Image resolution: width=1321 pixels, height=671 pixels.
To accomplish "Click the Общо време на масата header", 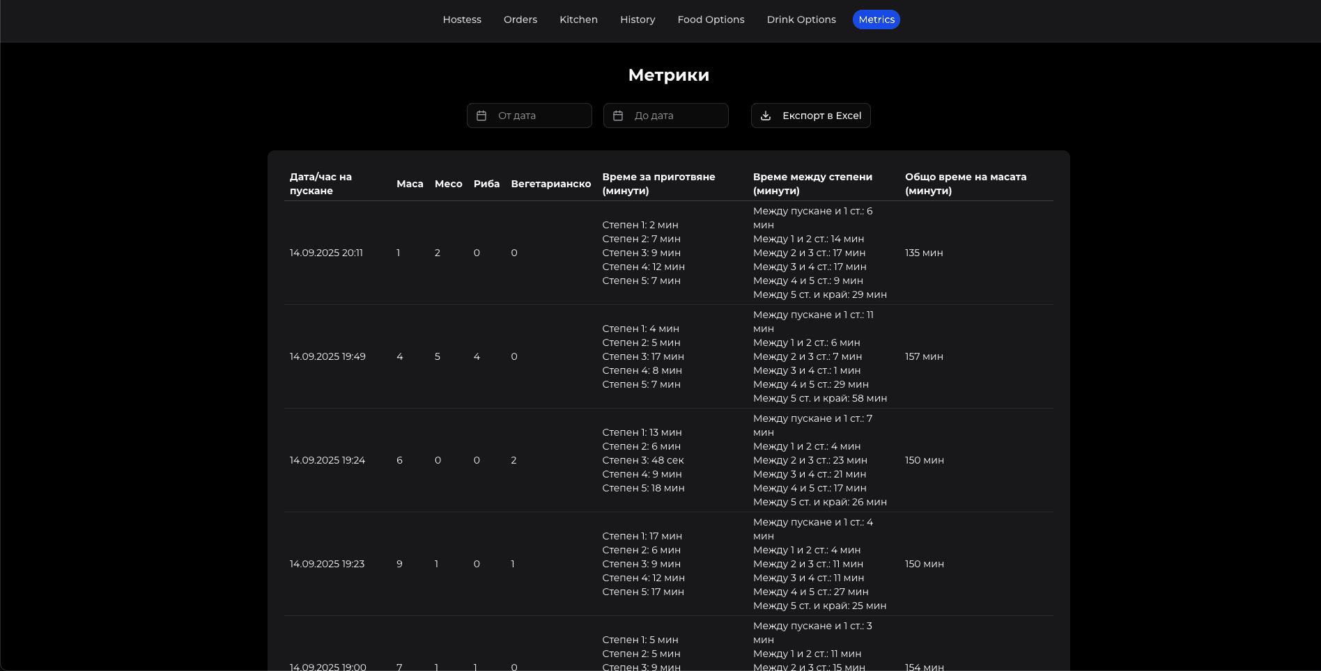I will [x=966, y=184].
